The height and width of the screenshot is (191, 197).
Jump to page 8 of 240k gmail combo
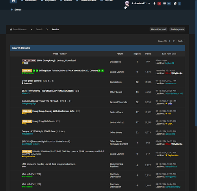(52, 81)
